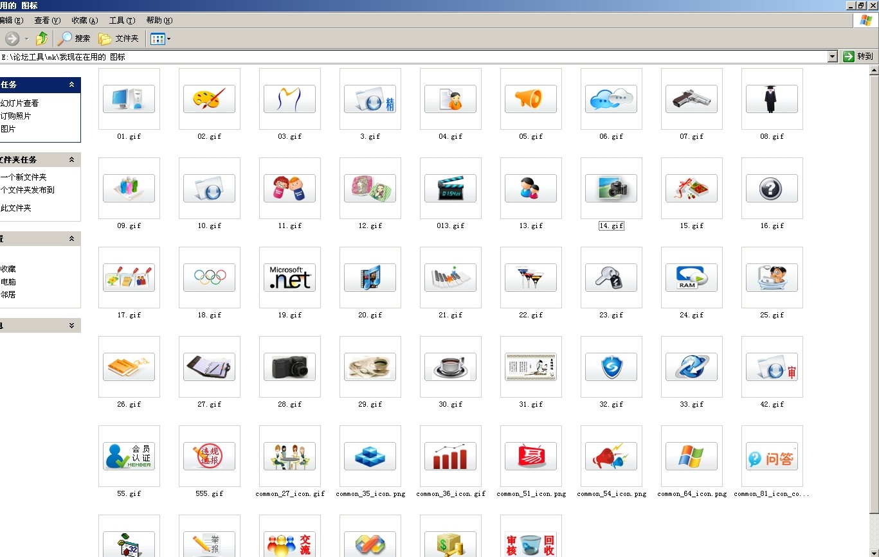Select the black camera thumbnail 28.gif
Viewport: 879px width, 557px height.
(290, 367)
